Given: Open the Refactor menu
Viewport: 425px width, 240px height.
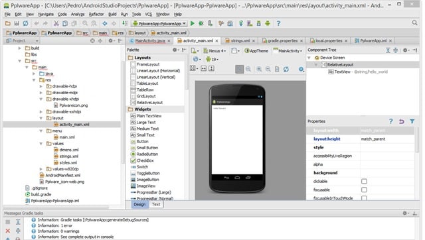Looking at the screenshot, I should [96, 15].
